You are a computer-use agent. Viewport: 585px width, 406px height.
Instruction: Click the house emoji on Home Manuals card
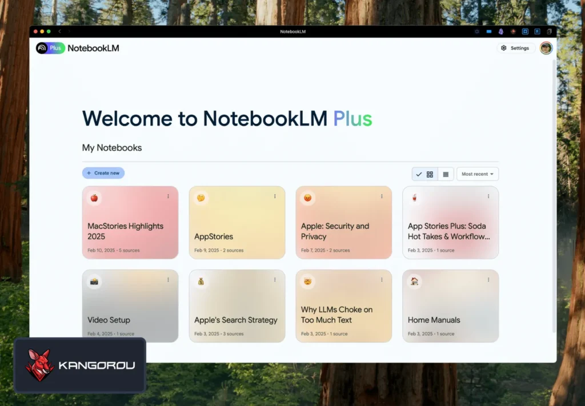coord(414,282)
